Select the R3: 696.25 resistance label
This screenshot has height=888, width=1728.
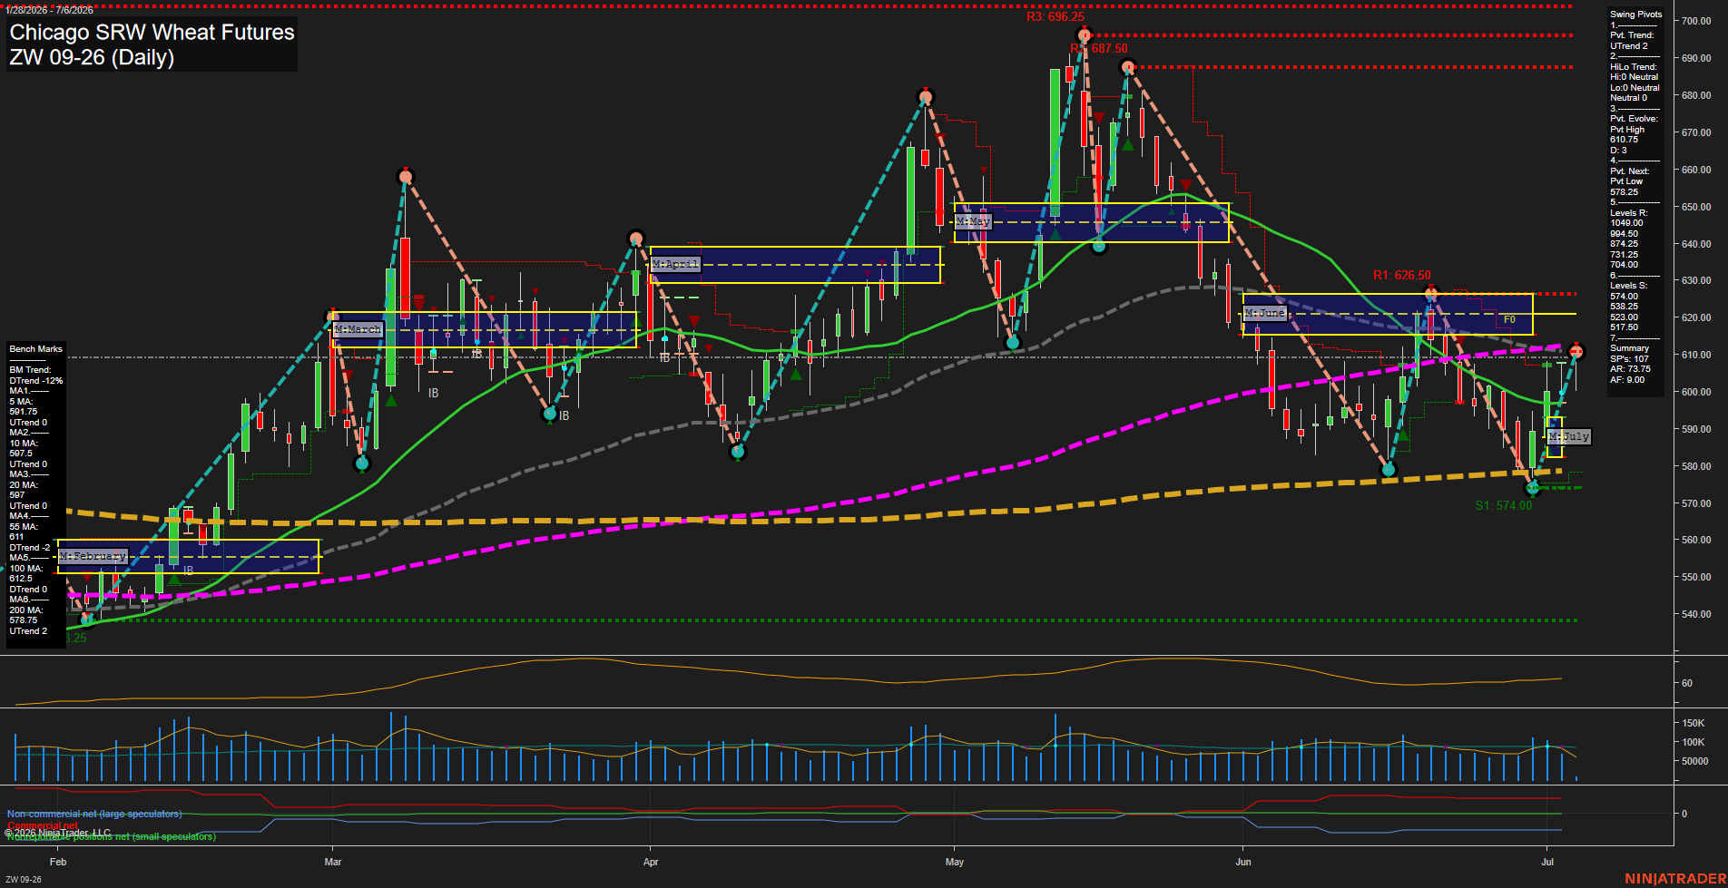(1055, 17)
